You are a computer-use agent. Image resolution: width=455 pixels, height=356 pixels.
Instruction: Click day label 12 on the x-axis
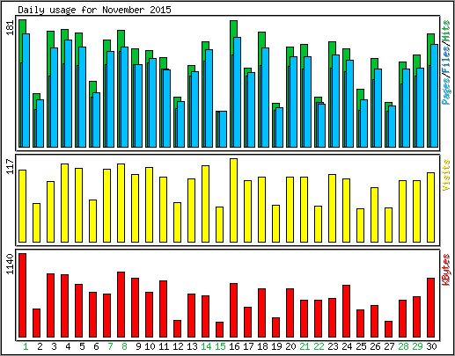pyautogui.click(x=178, y=346)
